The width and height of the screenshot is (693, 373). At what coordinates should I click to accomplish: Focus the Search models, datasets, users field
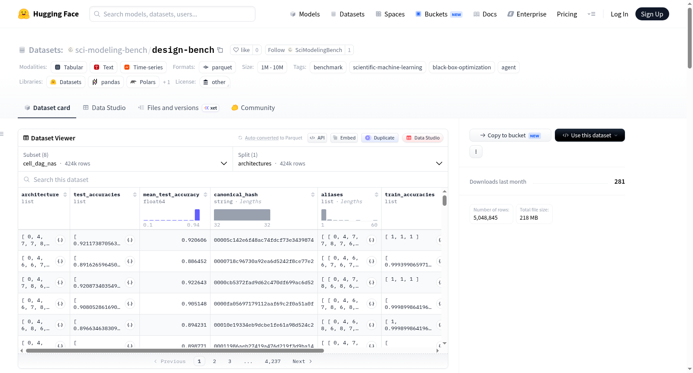[172, 14]
